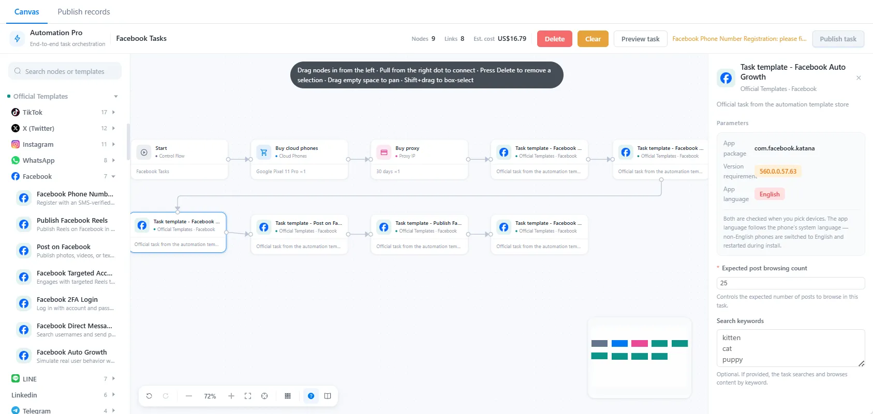Toggle the side panel layout icon
873x414 pixels.
[328, 396]
